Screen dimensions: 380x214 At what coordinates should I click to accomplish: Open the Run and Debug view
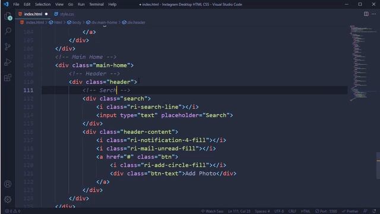pos(8,62)
